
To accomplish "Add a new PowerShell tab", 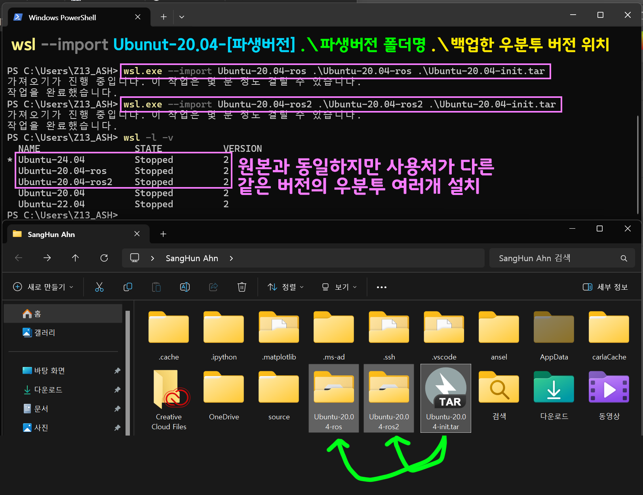I will (x=164, y=17).
